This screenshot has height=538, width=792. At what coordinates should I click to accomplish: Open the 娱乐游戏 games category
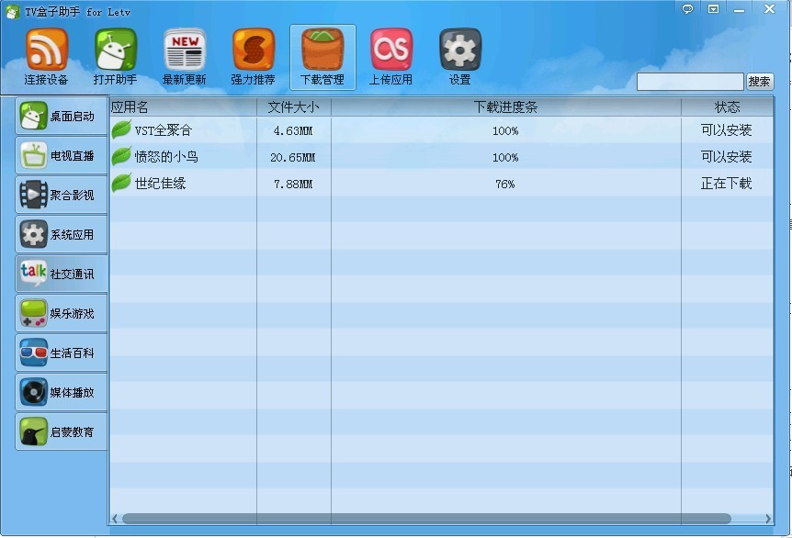click(62, 313)
